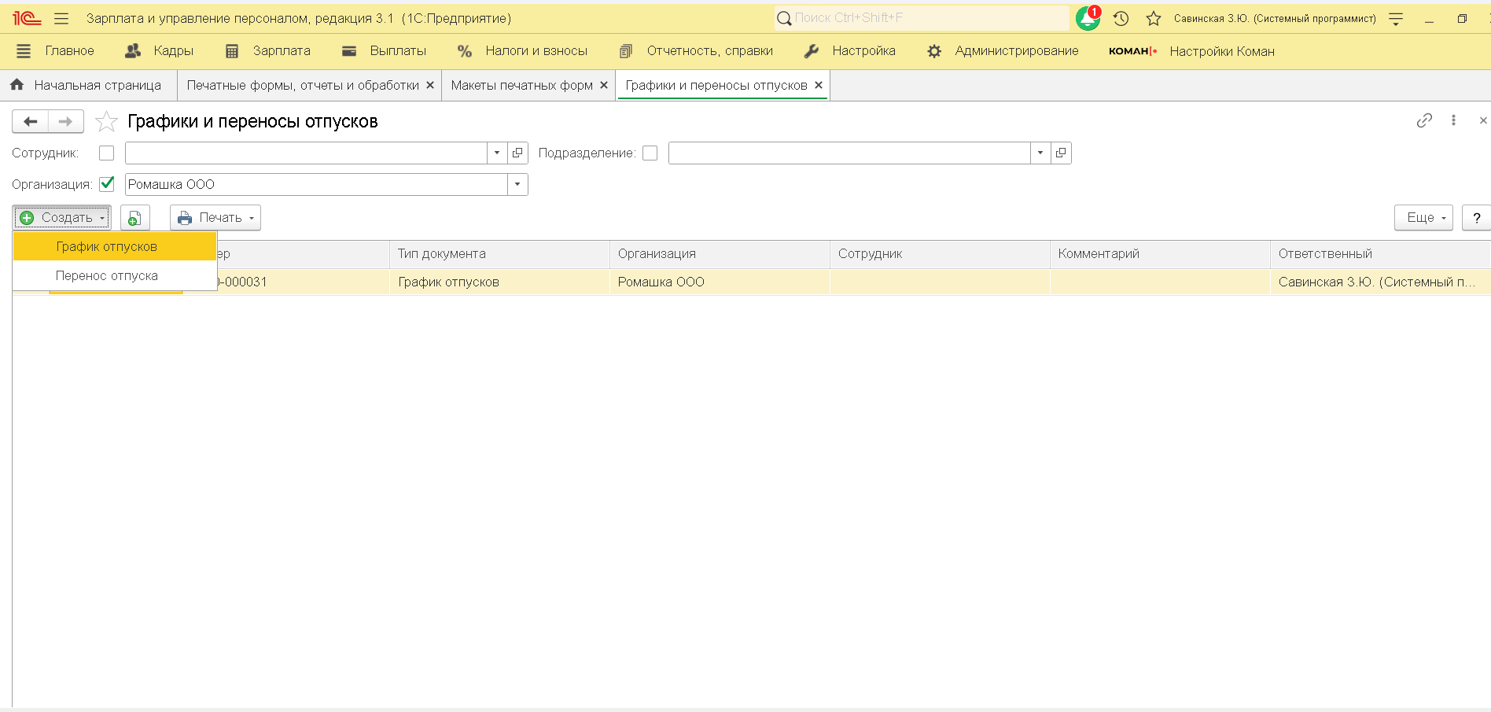Expand the Организация dropdown list
Image resolution: width=1491 pixels, height=712 pixels.
(517, 184)
